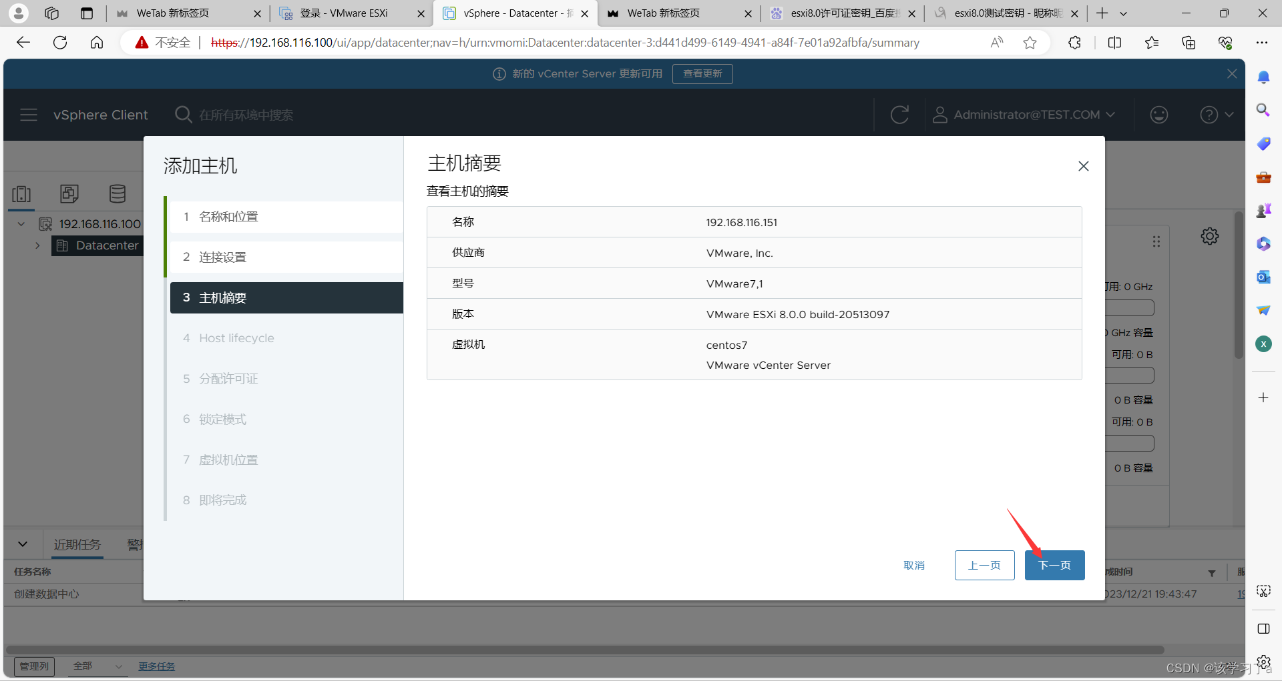Screen dimensions: 1282x681
Task: Open browser settings and more menu
Action: 1261,43
